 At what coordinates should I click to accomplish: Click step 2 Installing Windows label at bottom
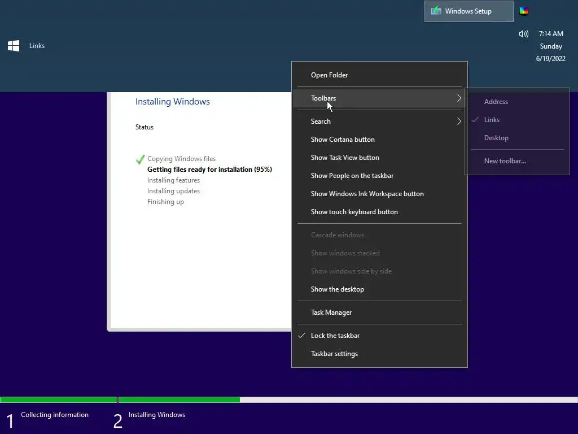point(157,414)
